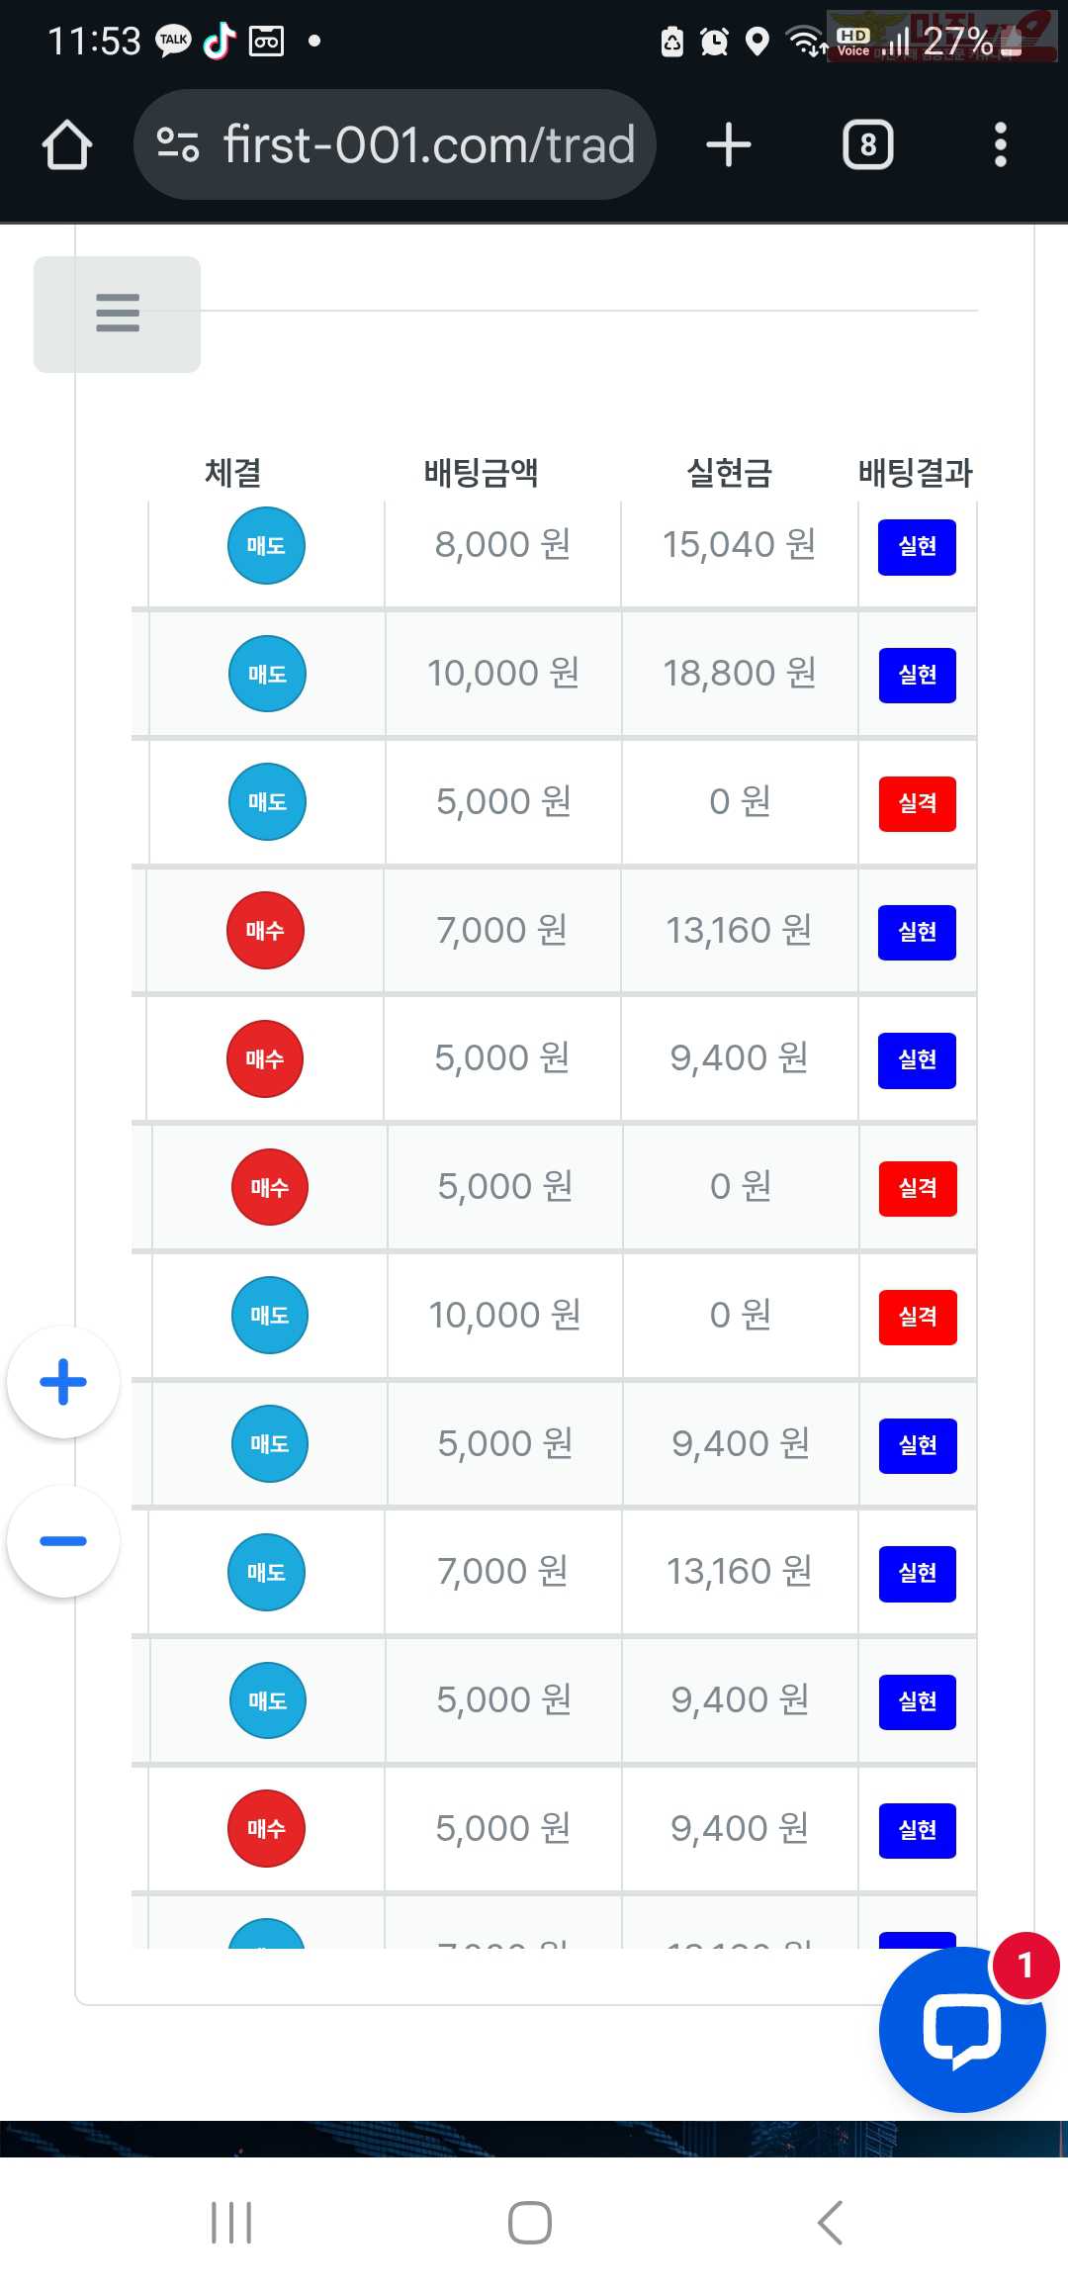Image resolution: width=1068 pixels, height=2291 pixels.
Task: Click the first red 실격 result button
Action: (x=917, y=803)
